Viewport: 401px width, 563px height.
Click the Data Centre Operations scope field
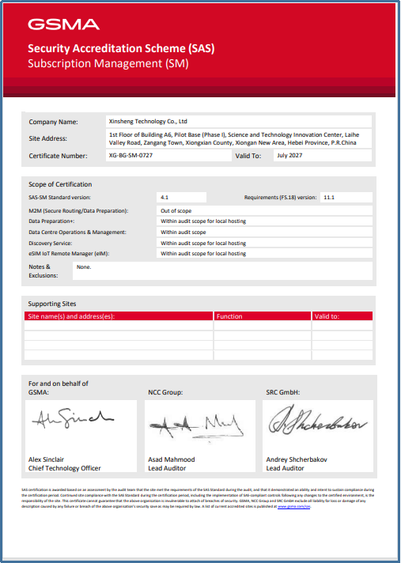pyautogui.click(x=265, y=232)
